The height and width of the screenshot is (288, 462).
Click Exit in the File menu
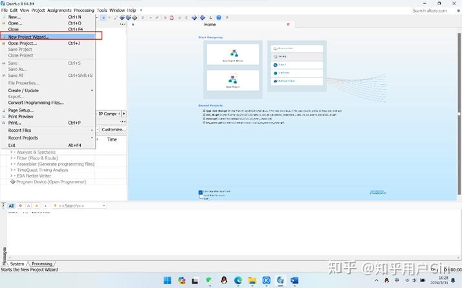(x=48, y=145)
